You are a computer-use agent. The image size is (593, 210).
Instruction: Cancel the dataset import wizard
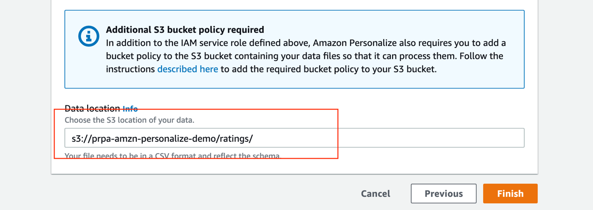376,193
